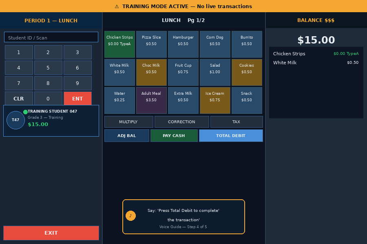This screenshot has height=244, width=367.
Task: Add Adult Meal item
Action: [151, 100]
